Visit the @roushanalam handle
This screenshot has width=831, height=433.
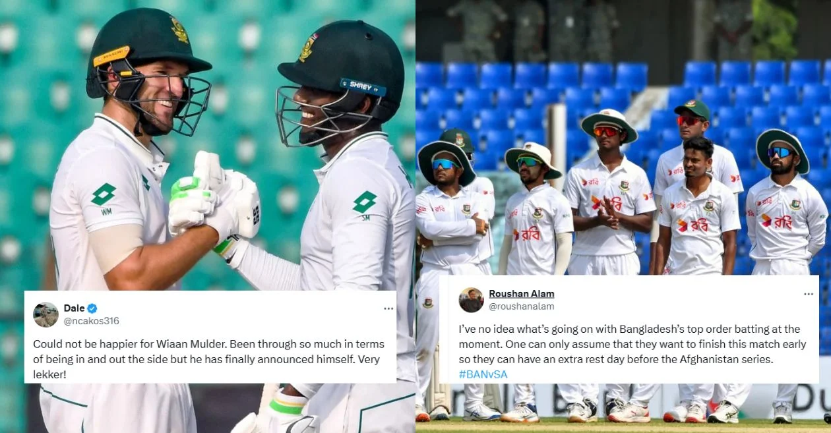coord(521,306)
